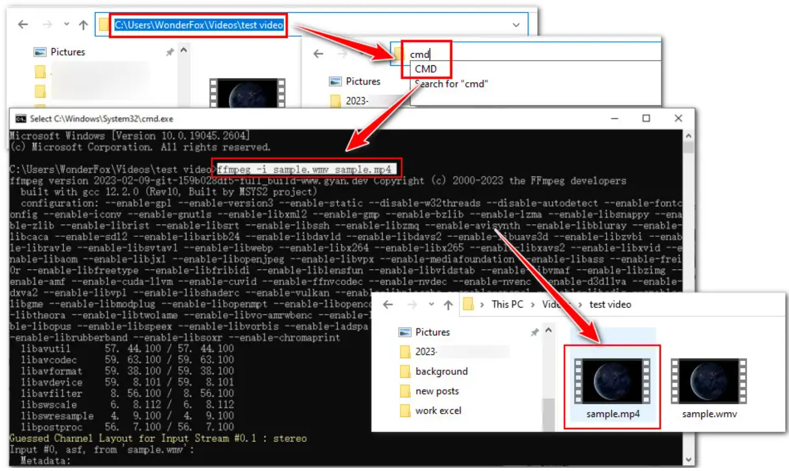The image size is (789, 471).
Task: Click the cmd.exe icon in the Command Prompt title bar
Action: coord(20,119)
